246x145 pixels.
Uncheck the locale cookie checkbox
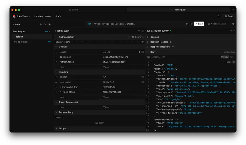point(56,52)
